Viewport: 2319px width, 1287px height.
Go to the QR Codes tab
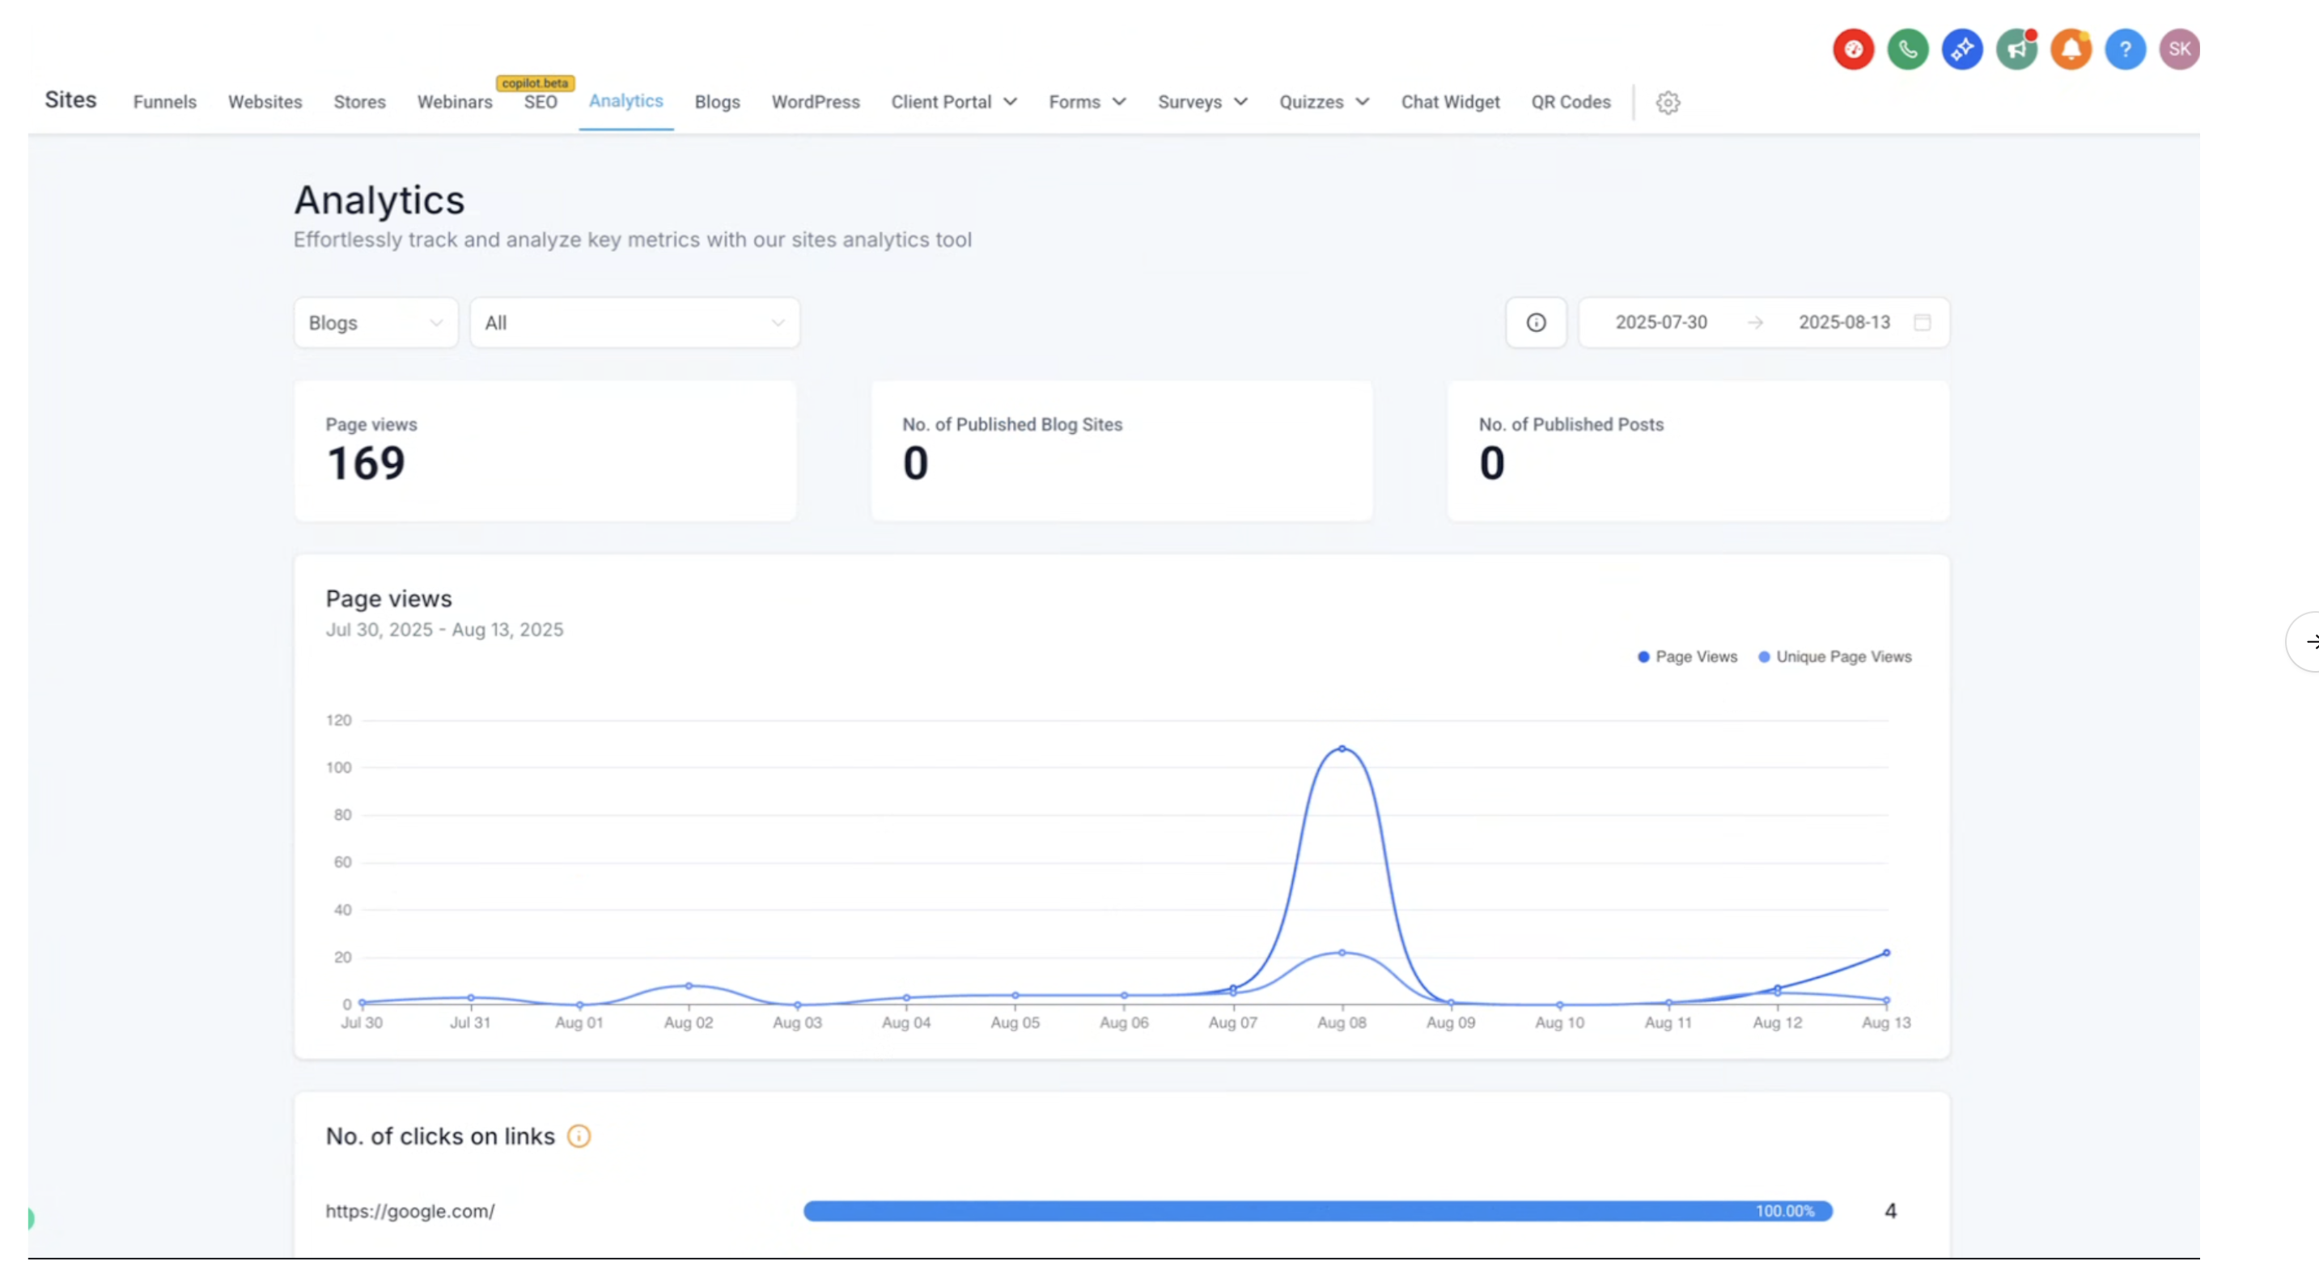click(1570, 102)
